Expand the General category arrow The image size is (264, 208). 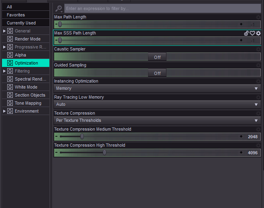click(x=4, y=31)
